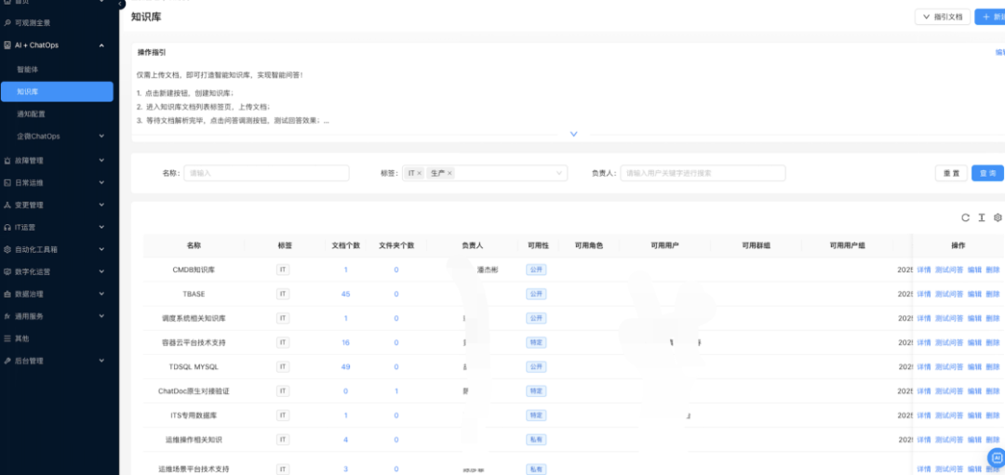This screenshot has width=1005, height=475.
Task: Open the 45 document count for TBASE
Action: click(x=346, y=295)
